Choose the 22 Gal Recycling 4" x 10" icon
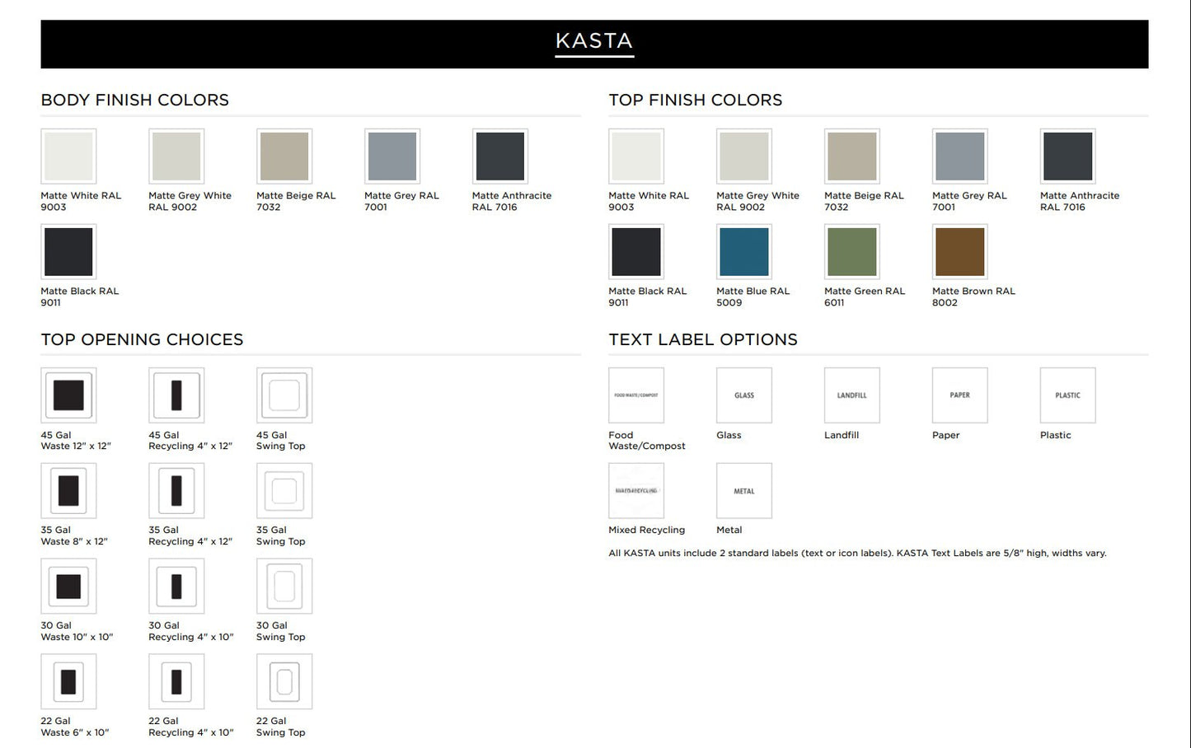 (x=176, y=682)
